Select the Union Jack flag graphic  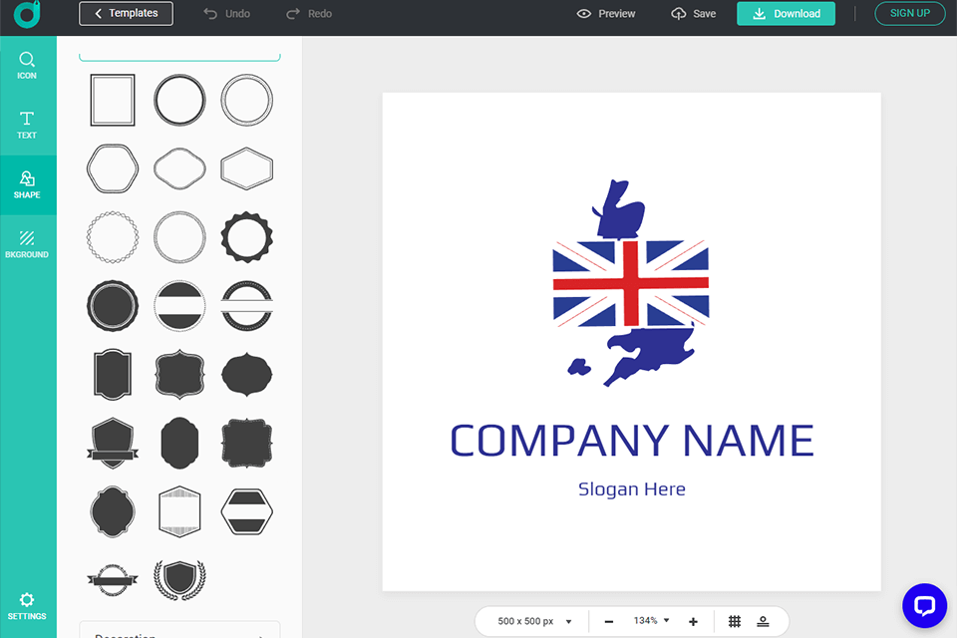631,283
